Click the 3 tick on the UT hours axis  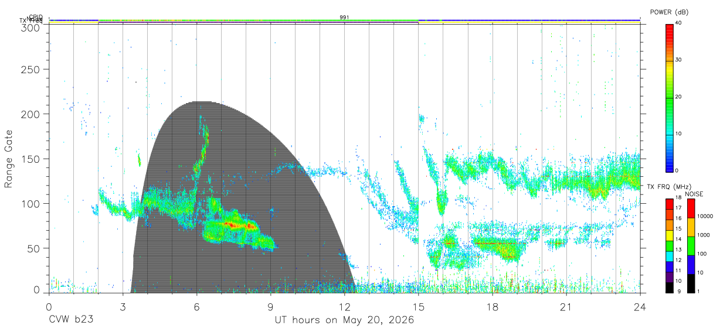coord(123,306)
